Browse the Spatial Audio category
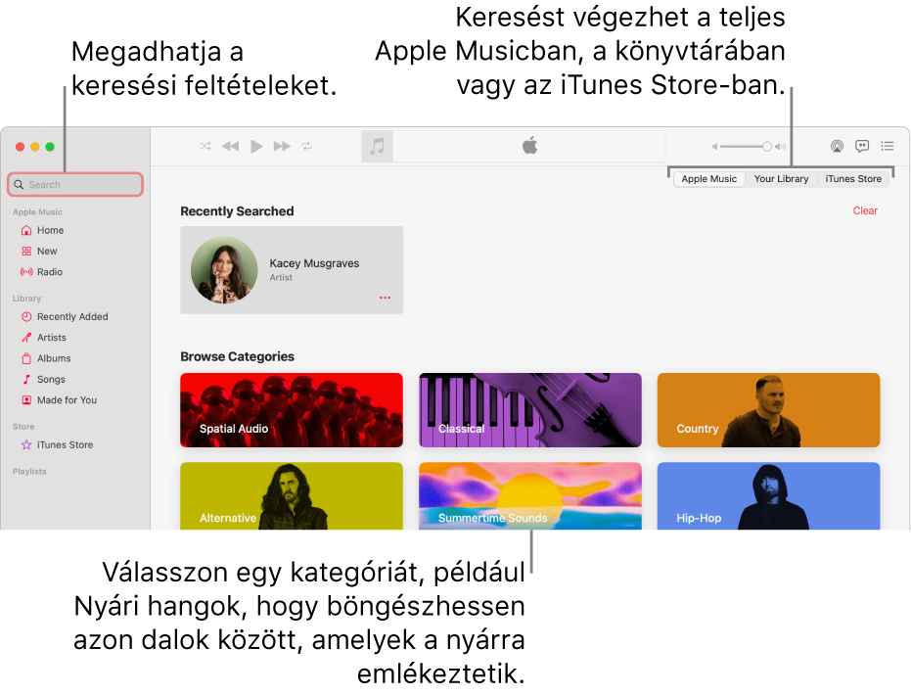Screen dimensions: 911x695 click(292, 410)
